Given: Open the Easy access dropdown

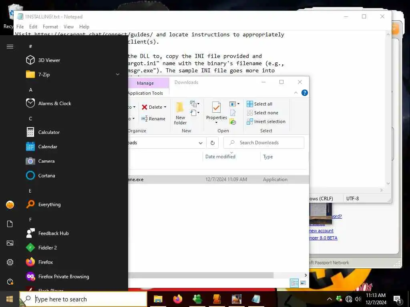Looking at the screenshot, I should click(195, 113).
